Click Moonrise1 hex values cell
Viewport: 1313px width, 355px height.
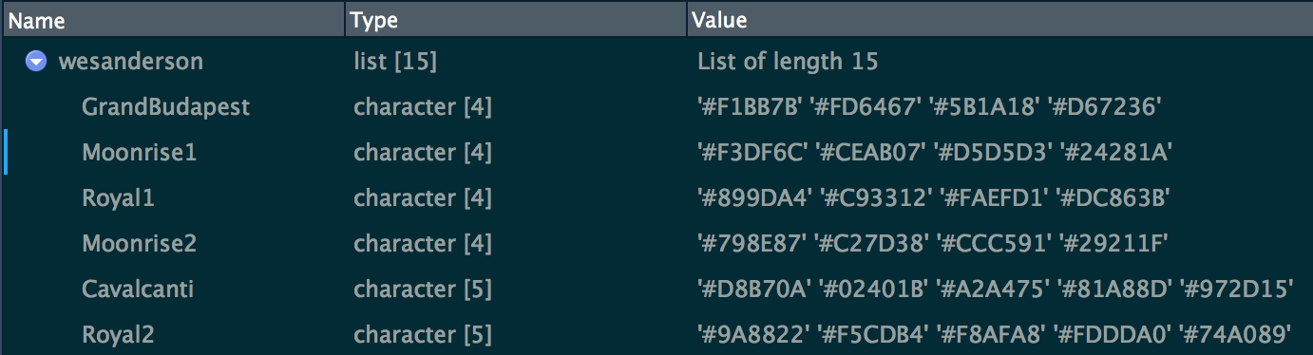tap(930, 153)
